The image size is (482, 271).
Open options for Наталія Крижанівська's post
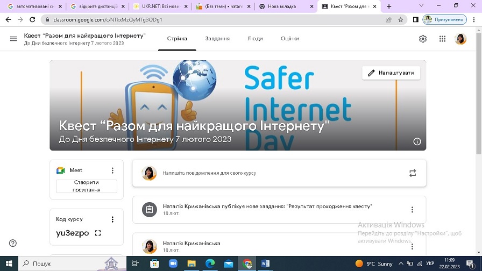pos(412,246)
